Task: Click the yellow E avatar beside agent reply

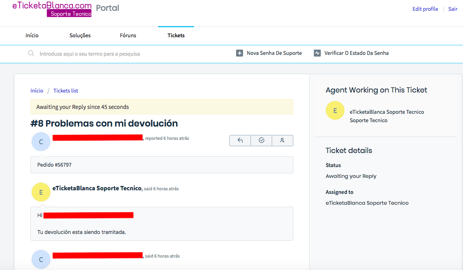Action: click(x=41, y=192)
